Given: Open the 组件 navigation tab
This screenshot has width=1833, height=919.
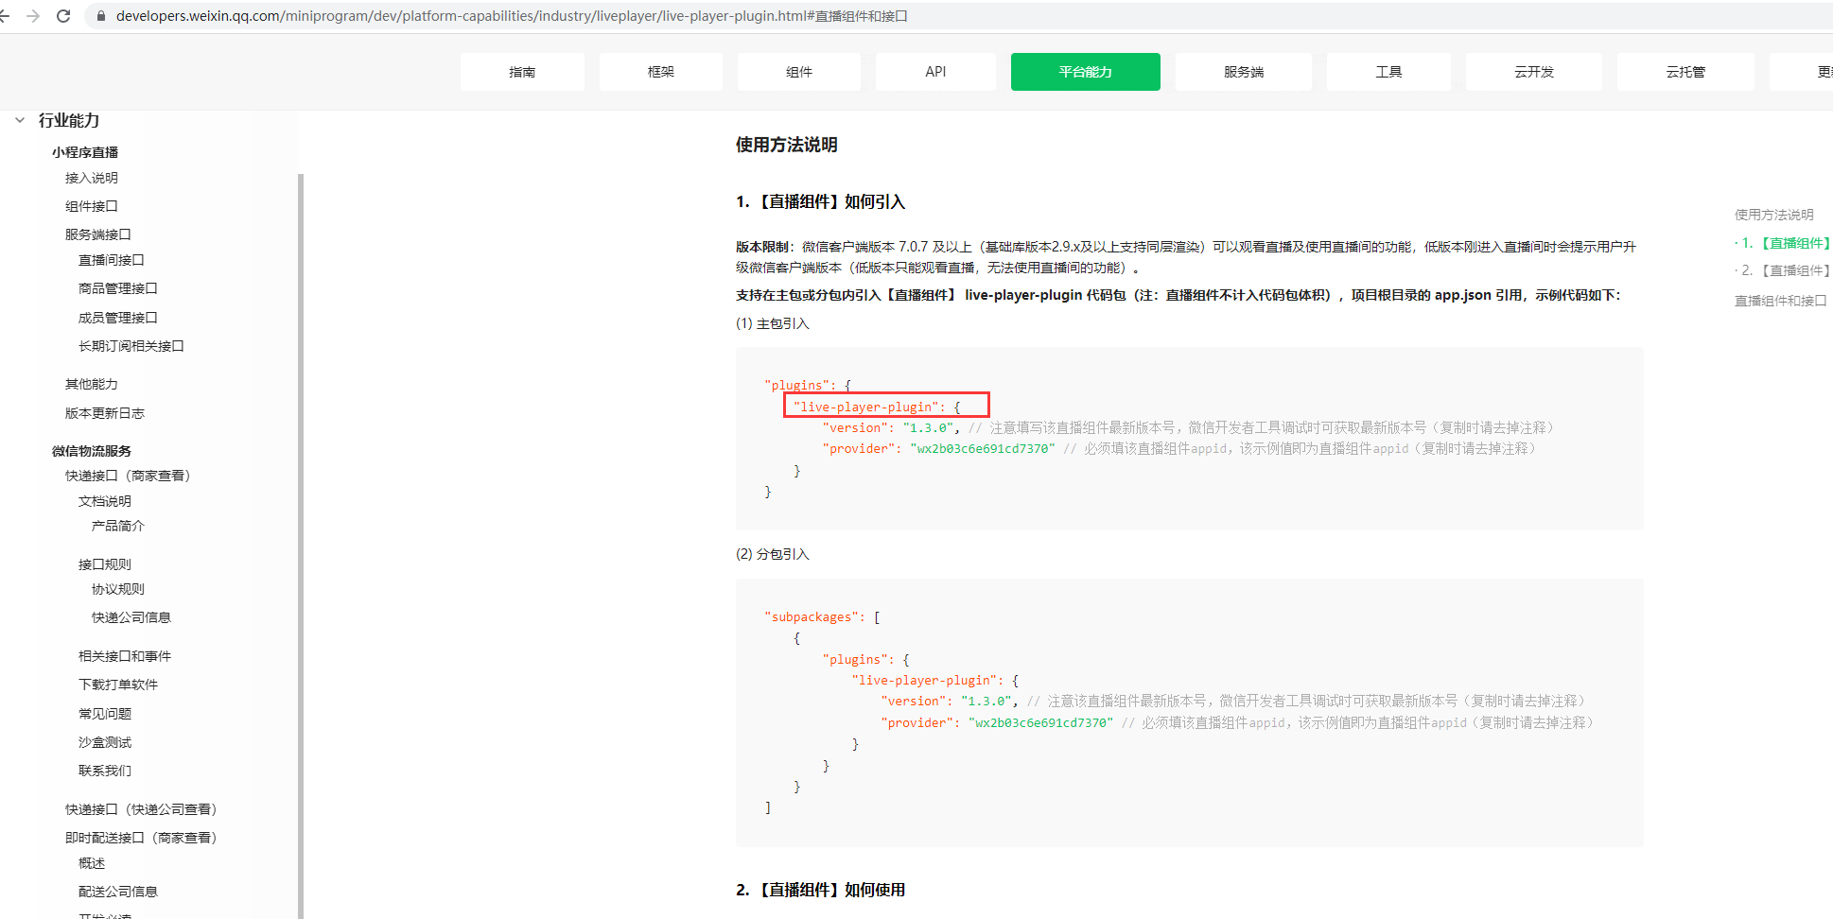Looking at the screenshot, I should click(x=799, y=72).
